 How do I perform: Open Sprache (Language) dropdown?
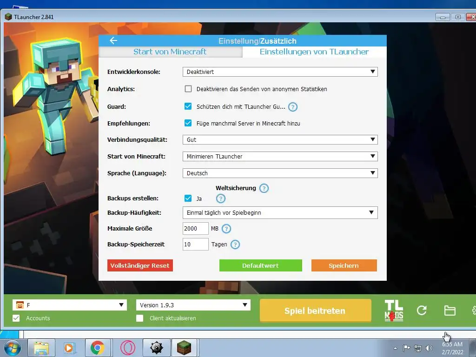click(x=280, y=173)
